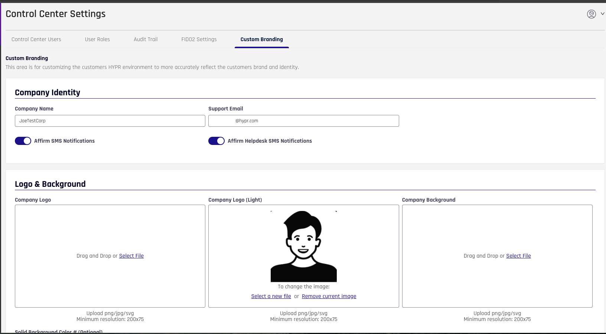Disable Affirm Helpdesk SMS Notifications toggle
The height and width of the screenshot is (334, 606).
point(216,141)
